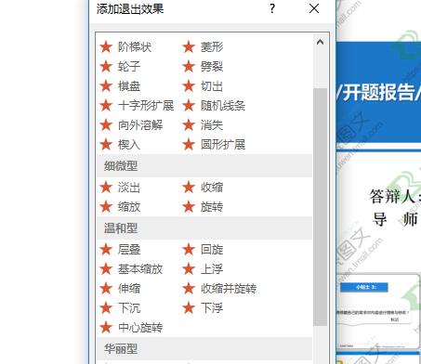The width and height of the screenshot is (421, 364).
Task: Close the 添加退出效果 dialog
Action: tap(314, 8)
